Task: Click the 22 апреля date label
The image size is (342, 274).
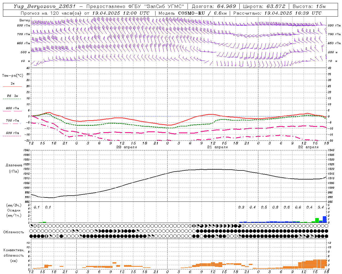Action: coord(308,147)
